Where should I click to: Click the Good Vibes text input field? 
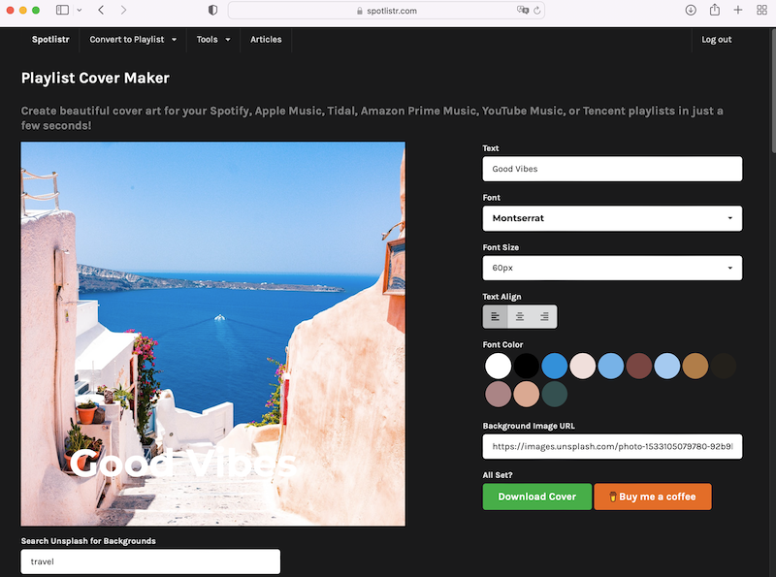pos(612,169)
